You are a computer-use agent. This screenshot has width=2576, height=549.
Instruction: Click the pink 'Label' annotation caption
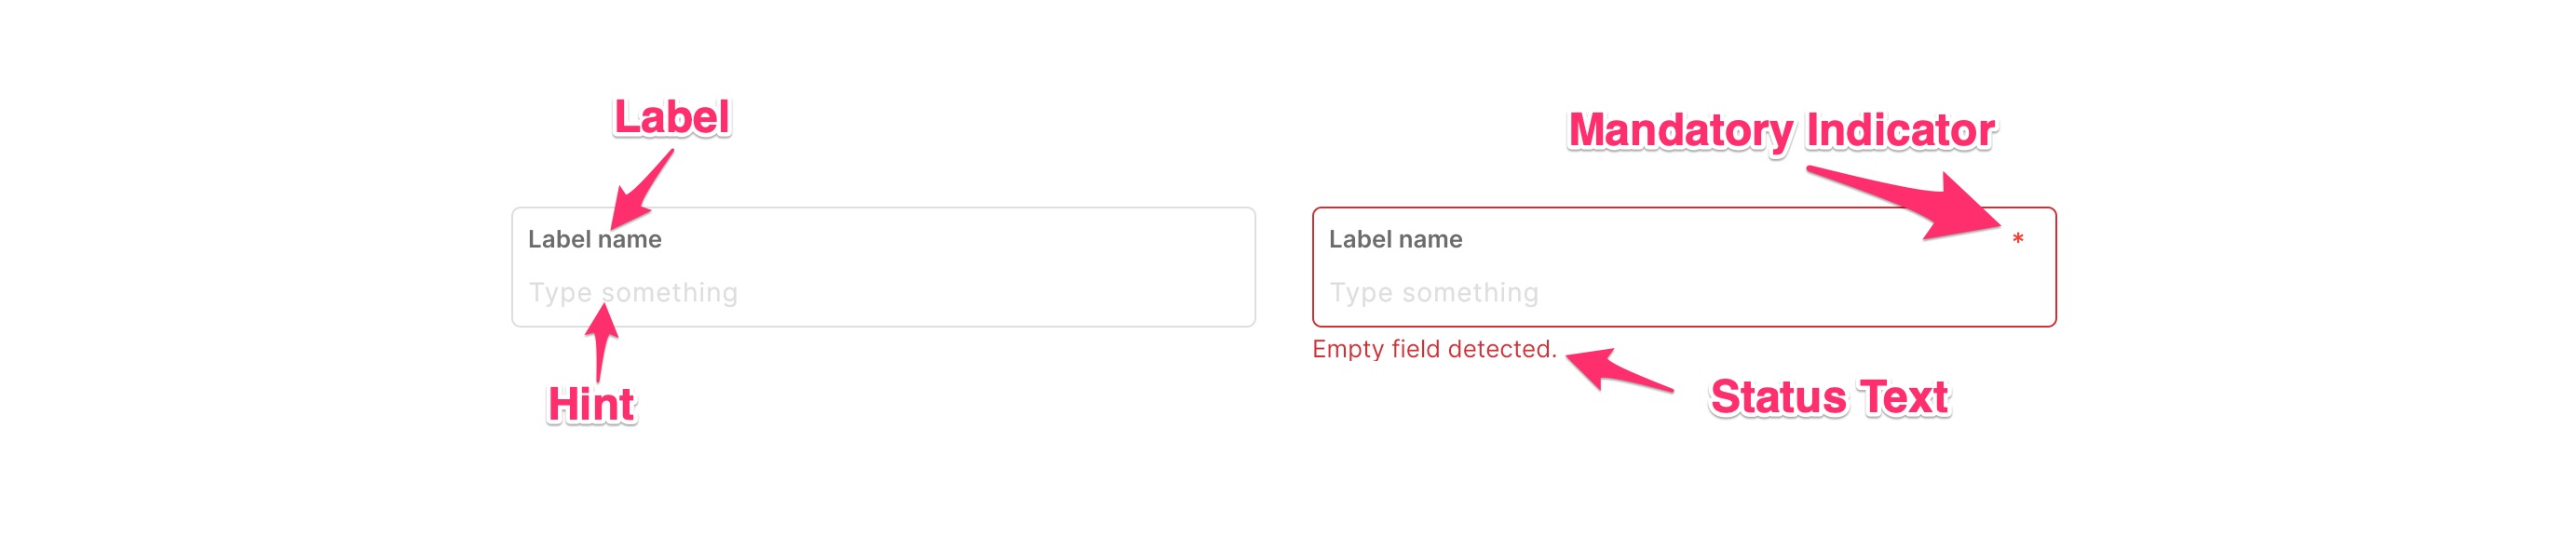tap(671, 118)
